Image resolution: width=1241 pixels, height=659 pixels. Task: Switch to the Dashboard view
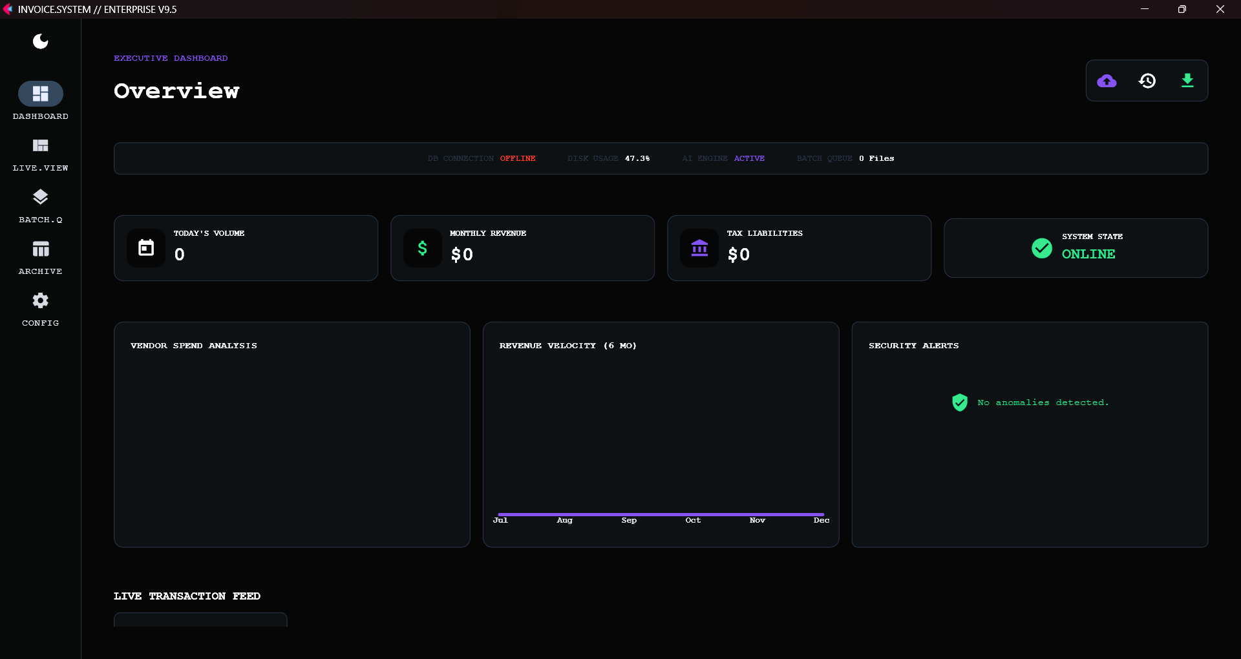(40, 101)
